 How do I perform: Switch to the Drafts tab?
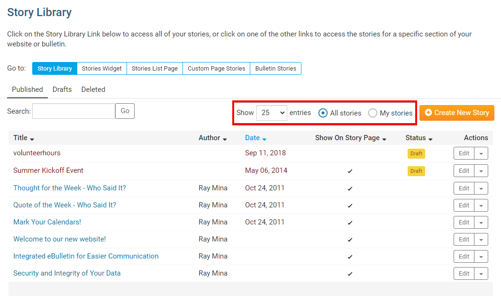[62, 89]
